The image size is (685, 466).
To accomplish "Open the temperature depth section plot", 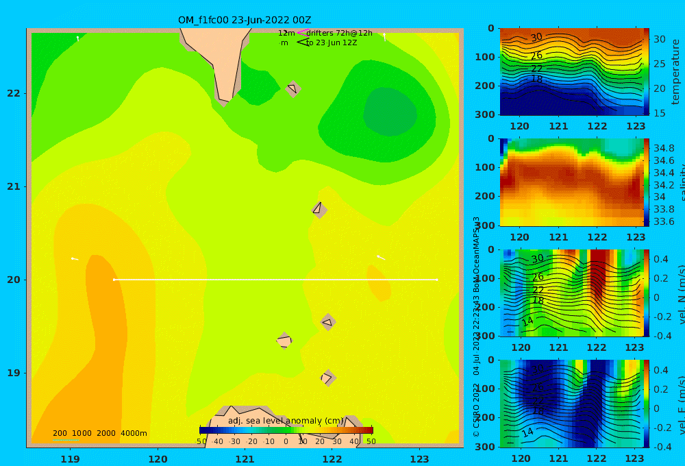I will [x=571, y=71].
